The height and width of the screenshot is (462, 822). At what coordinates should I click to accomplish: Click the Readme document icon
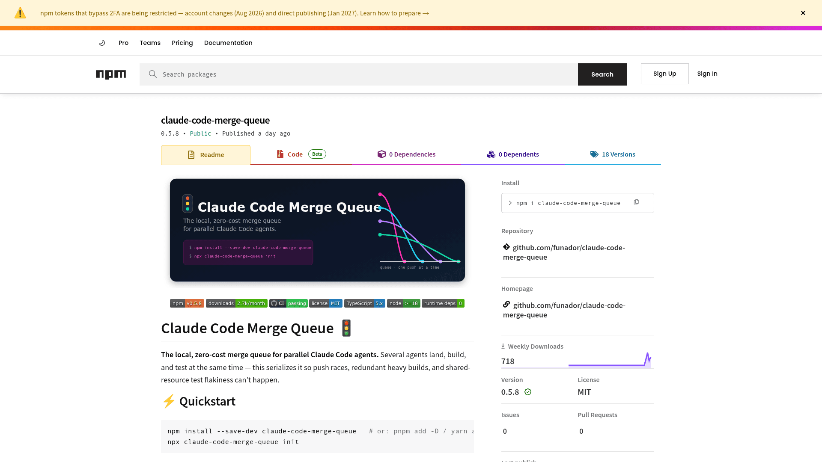pos(191,155)
